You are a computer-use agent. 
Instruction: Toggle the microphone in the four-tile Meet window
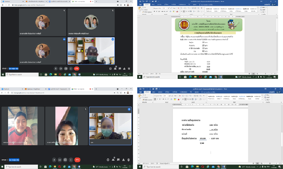pyautogui.click(x=56, y=68)
